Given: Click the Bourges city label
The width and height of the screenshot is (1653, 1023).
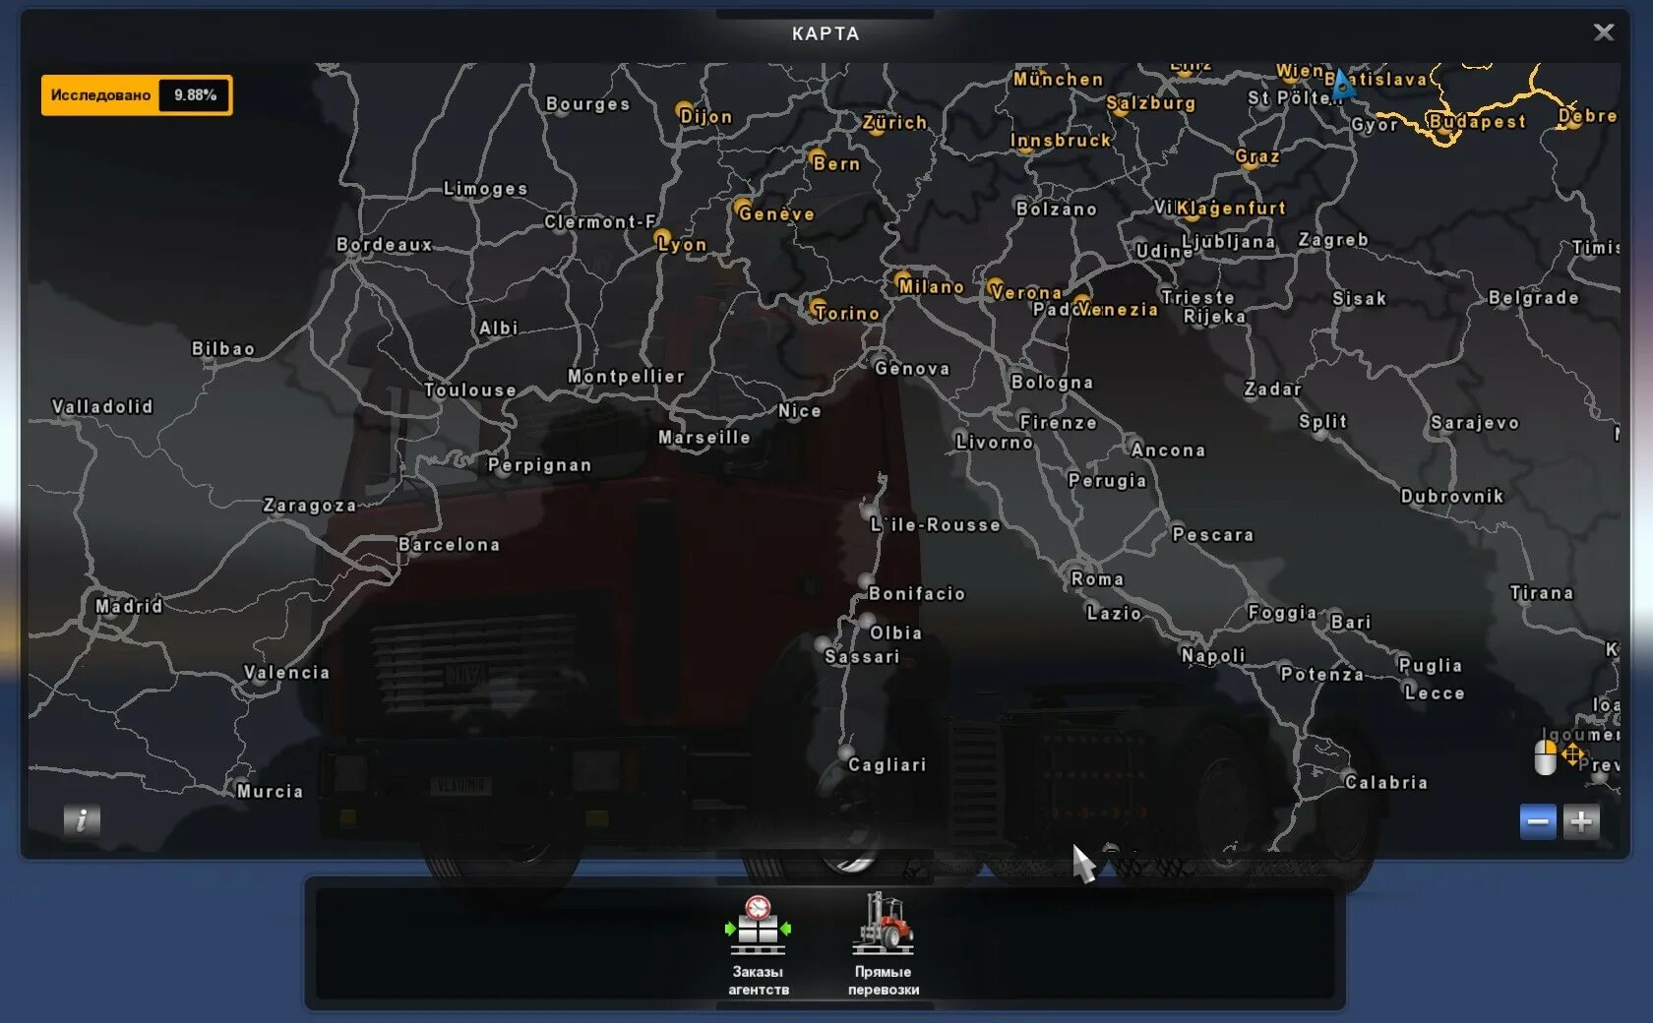Looking at the screenshot, I should point(587,103).
